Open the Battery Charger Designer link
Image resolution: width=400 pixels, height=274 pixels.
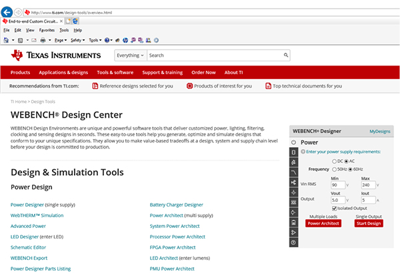[x=176, y=204]
